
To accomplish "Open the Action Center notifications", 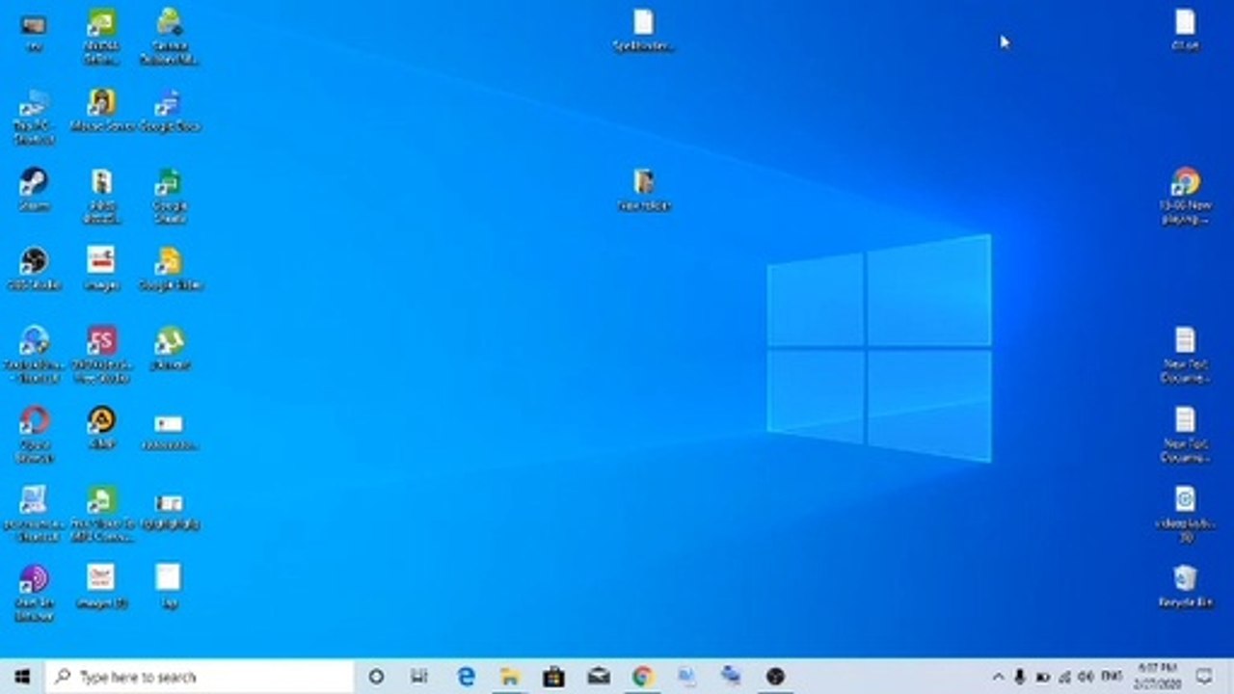I will click(1204, 677).
